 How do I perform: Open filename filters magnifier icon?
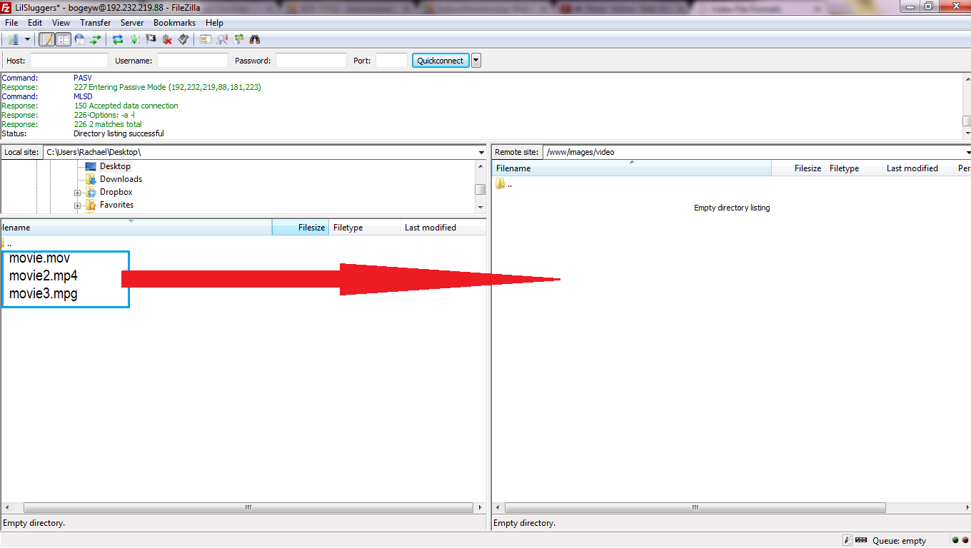point(222,39)
